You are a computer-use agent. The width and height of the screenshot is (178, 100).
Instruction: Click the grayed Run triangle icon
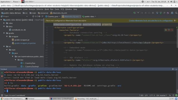(x=142, y=13)
